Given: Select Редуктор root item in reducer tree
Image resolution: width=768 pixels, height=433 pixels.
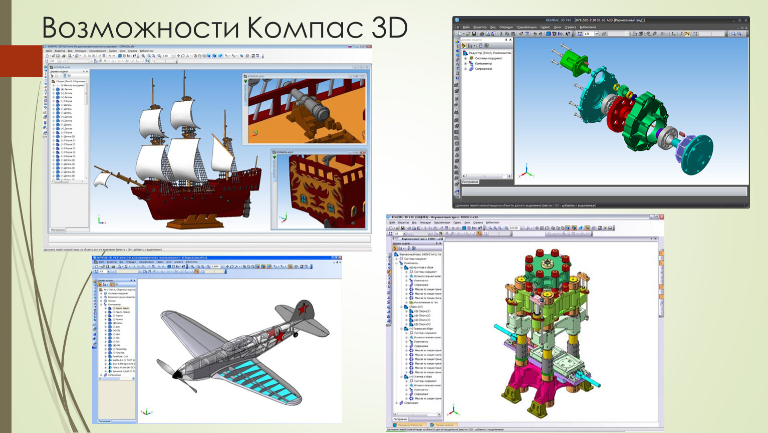Looking at the screenshot, I should [490, 53].
